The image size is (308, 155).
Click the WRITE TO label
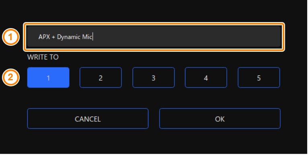[x=43, y=57]
